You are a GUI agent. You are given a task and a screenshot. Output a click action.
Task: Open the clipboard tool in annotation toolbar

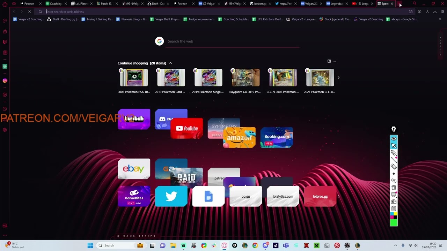(394, 208)
